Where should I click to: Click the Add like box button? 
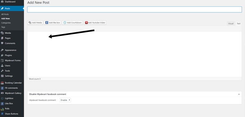[53, 23]
